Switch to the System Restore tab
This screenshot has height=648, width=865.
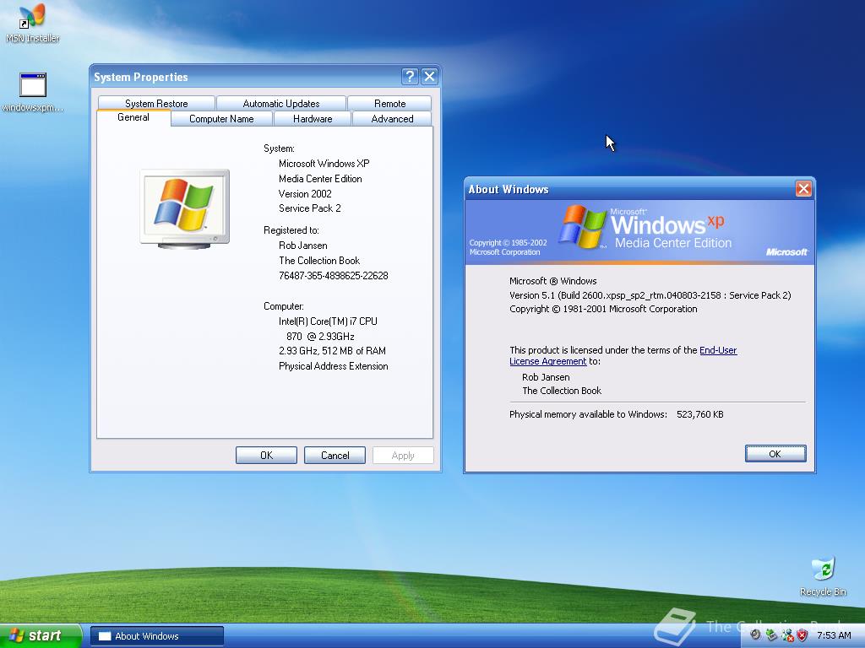coord(156,103)
